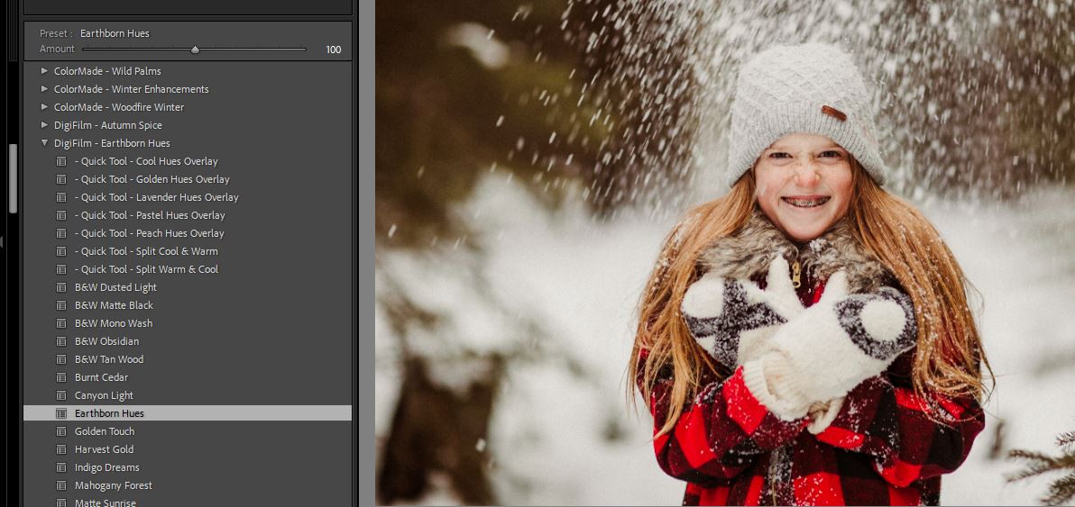Click the preset Amount slider handle
The height and width of the screenshot is (507, 1075).
pyautogui.click(x=195, y=50)
